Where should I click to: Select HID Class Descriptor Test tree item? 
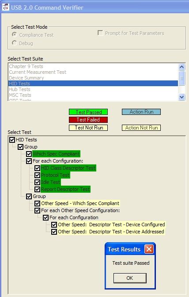pos(68,168)
